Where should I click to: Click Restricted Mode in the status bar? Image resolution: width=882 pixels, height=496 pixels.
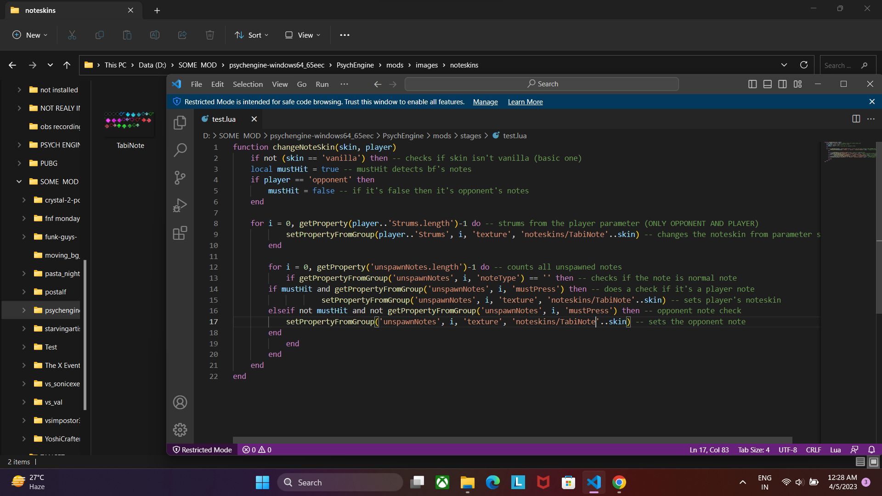[x=202, y=450]
